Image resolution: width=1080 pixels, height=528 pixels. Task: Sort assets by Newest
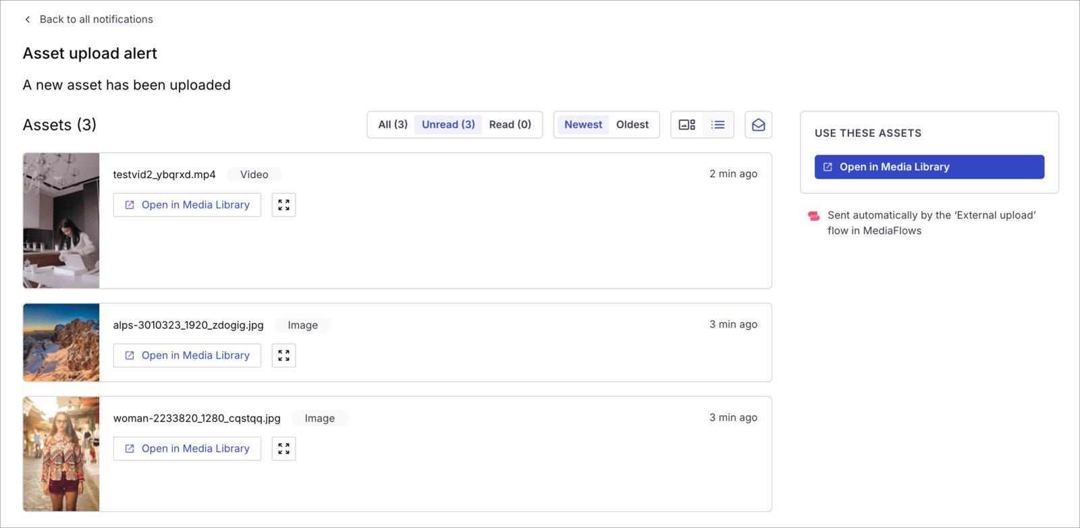click(x=583, y=125)
